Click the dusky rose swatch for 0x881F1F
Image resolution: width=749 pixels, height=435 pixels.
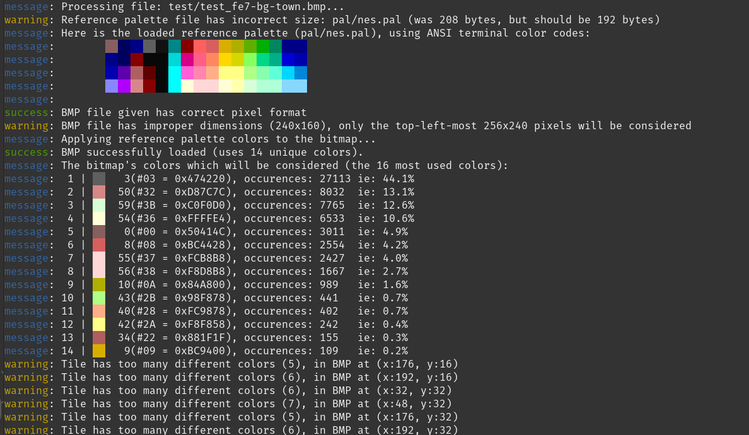[99, 338]
